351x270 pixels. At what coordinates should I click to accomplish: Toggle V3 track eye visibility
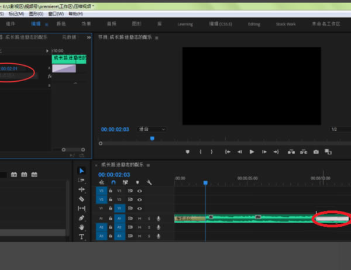pyautogui.click(x=140, y=191)
